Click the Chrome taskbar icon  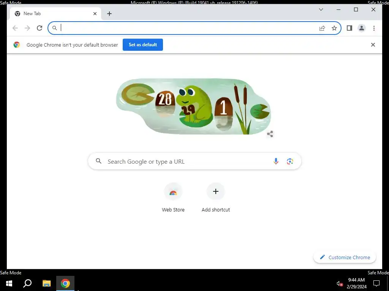point(65,283)
